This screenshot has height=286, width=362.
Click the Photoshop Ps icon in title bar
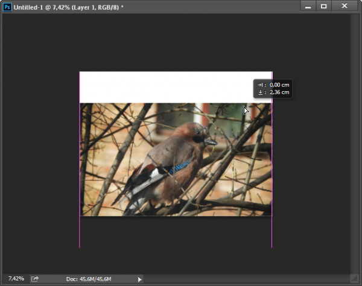pos(7,6)
